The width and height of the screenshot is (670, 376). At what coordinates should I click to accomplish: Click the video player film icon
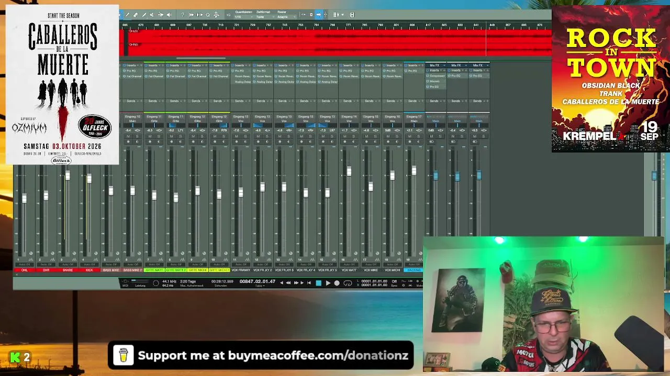352,15
